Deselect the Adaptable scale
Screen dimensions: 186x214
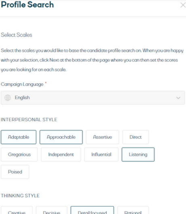click(19, 137)
